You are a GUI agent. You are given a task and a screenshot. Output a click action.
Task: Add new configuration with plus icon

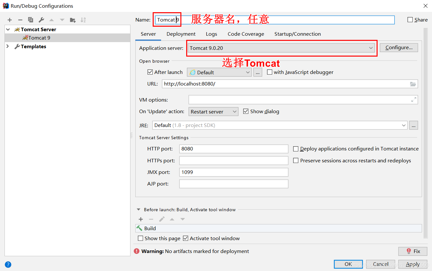[10, 20]
